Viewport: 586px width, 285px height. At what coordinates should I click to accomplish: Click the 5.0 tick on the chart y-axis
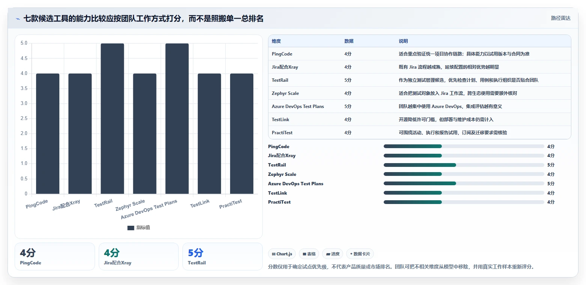click(24, 43)
